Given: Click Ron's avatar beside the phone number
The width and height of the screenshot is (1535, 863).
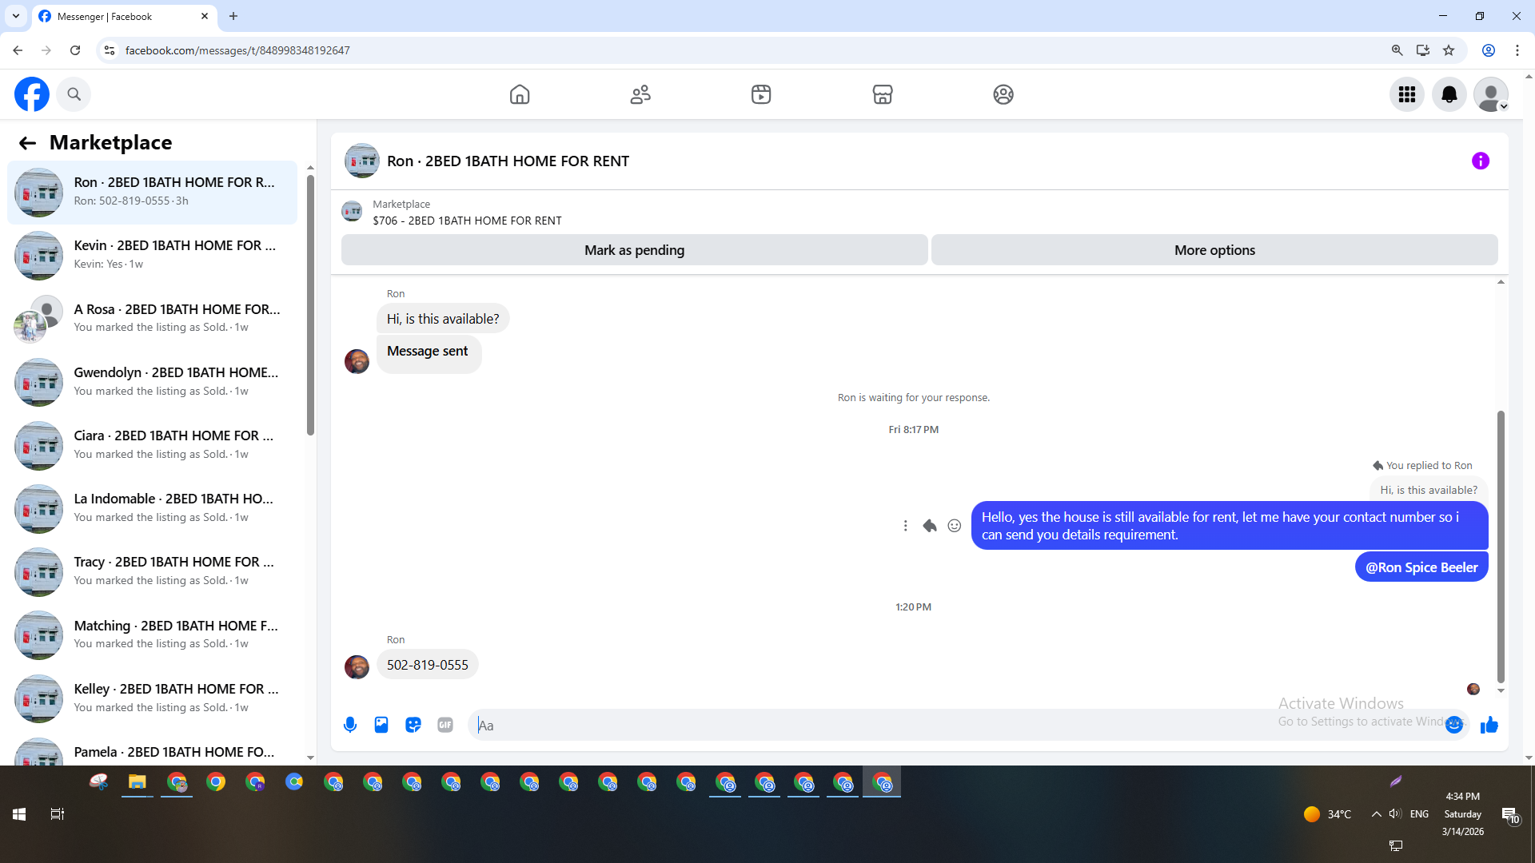Looking at the screenshot, I should (x=357, y=666).
